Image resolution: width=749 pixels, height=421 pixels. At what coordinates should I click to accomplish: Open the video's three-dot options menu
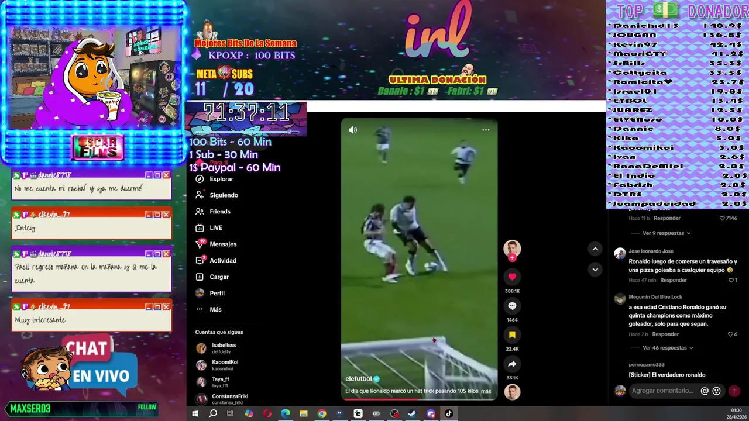(x=486, y=130)
